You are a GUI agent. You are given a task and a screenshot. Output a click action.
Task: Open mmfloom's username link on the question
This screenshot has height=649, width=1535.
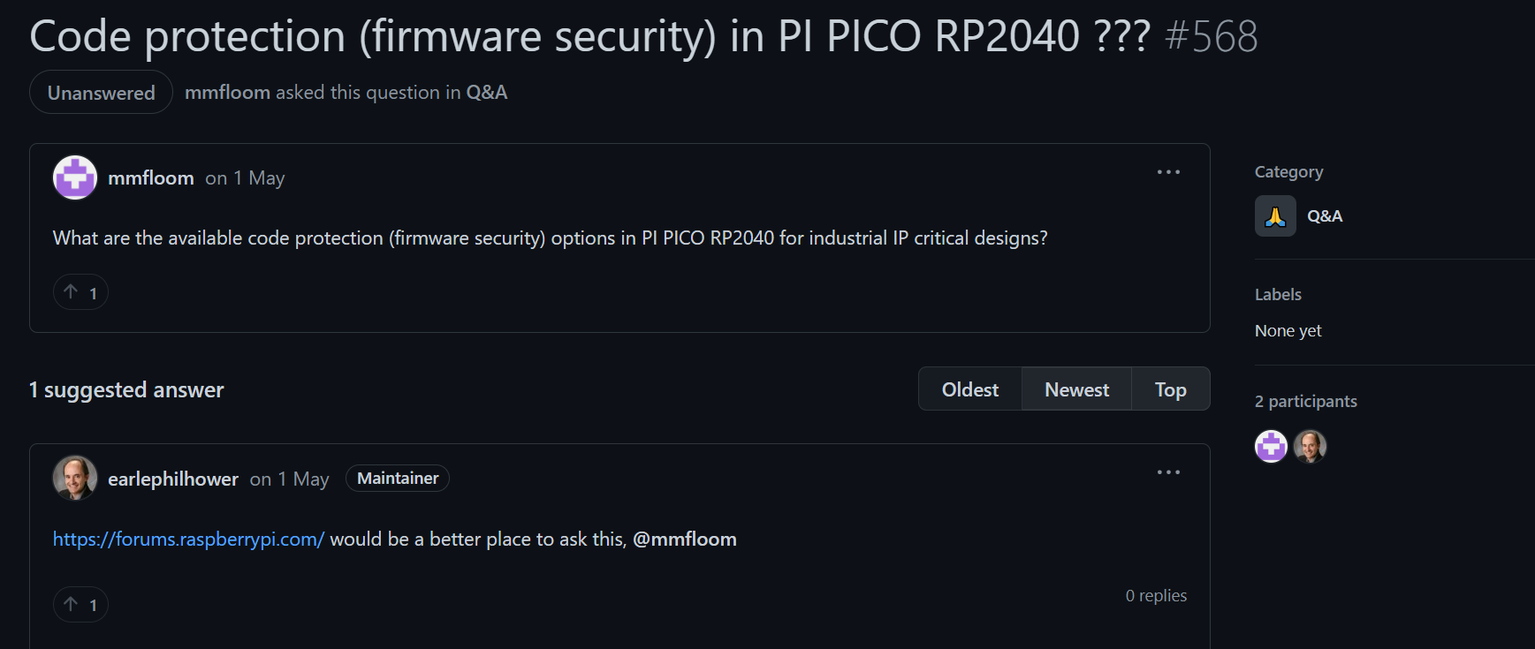(151, 177)
